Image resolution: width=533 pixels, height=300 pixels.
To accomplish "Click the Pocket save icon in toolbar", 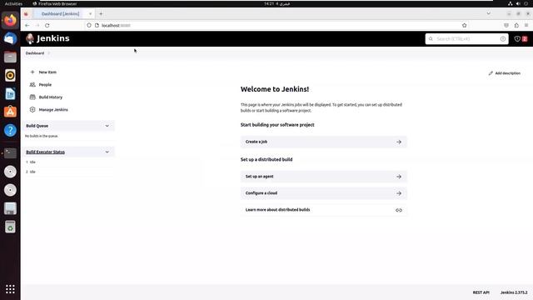I will point(506,26).
